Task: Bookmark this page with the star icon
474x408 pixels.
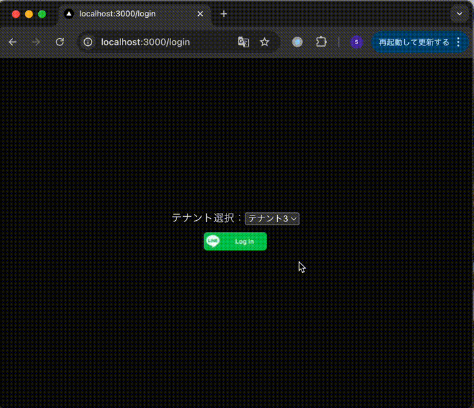Action: pos(265,42)
